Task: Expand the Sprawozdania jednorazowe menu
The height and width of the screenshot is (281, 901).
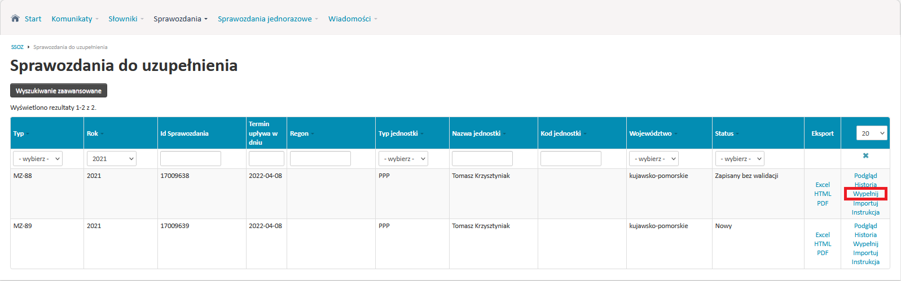Action: [x=268, y=19]
